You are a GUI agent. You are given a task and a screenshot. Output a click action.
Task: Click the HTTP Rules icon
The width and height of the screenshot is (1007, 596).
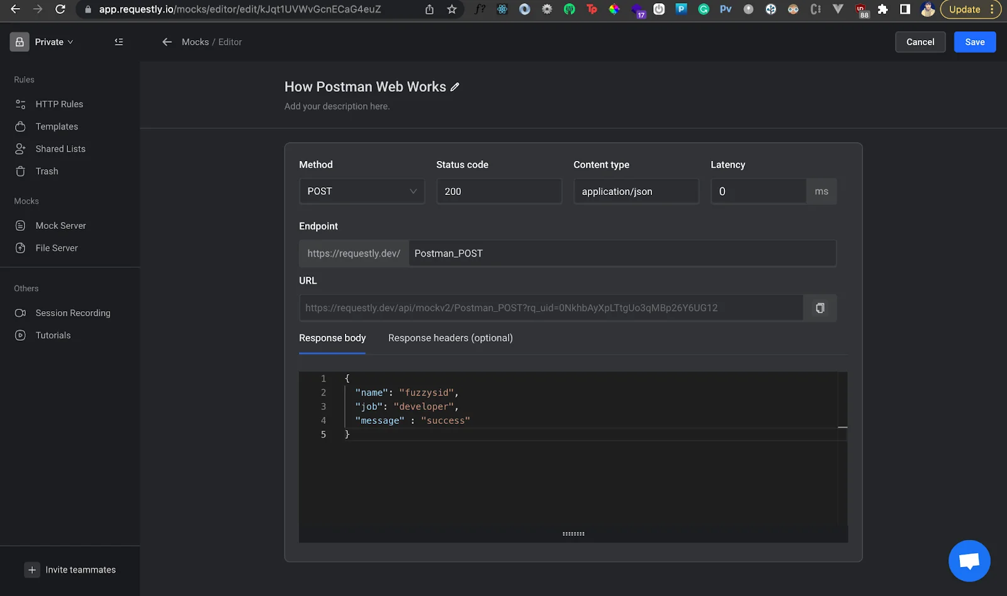tap(20, 104)
